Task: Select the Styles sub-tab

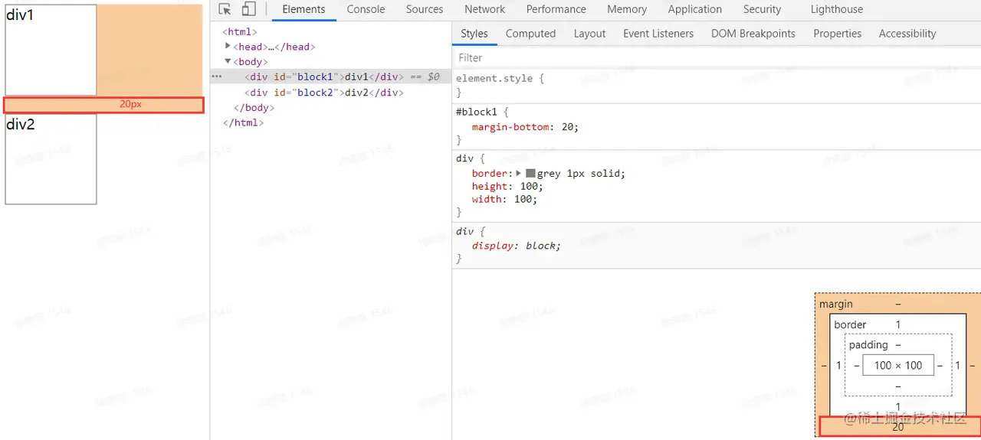Action: (x=474, y=34)
